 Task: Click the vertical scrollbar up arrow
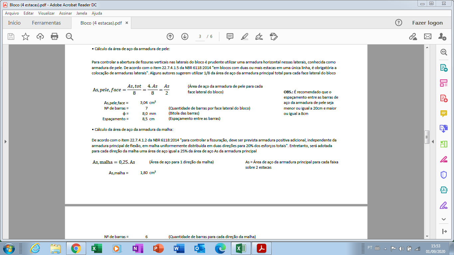tap(427, 48)
